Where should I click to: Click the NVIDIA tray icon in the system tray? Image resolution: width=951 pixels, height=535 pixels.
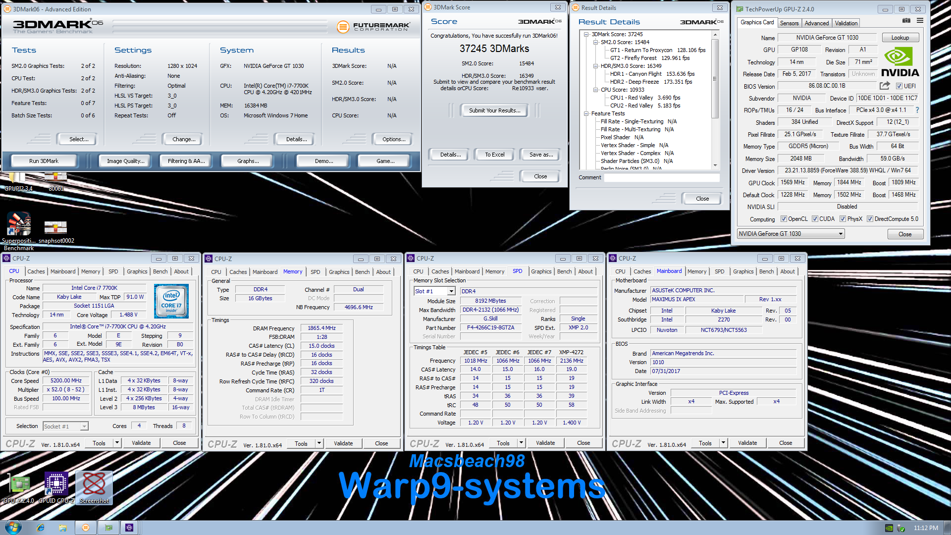tap(889, 528)
